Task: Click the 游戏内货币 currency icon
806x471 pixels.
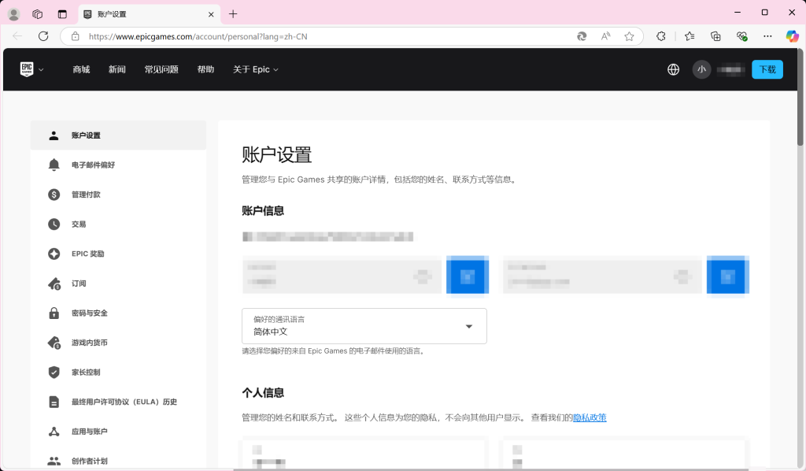Action: point(54,343)
